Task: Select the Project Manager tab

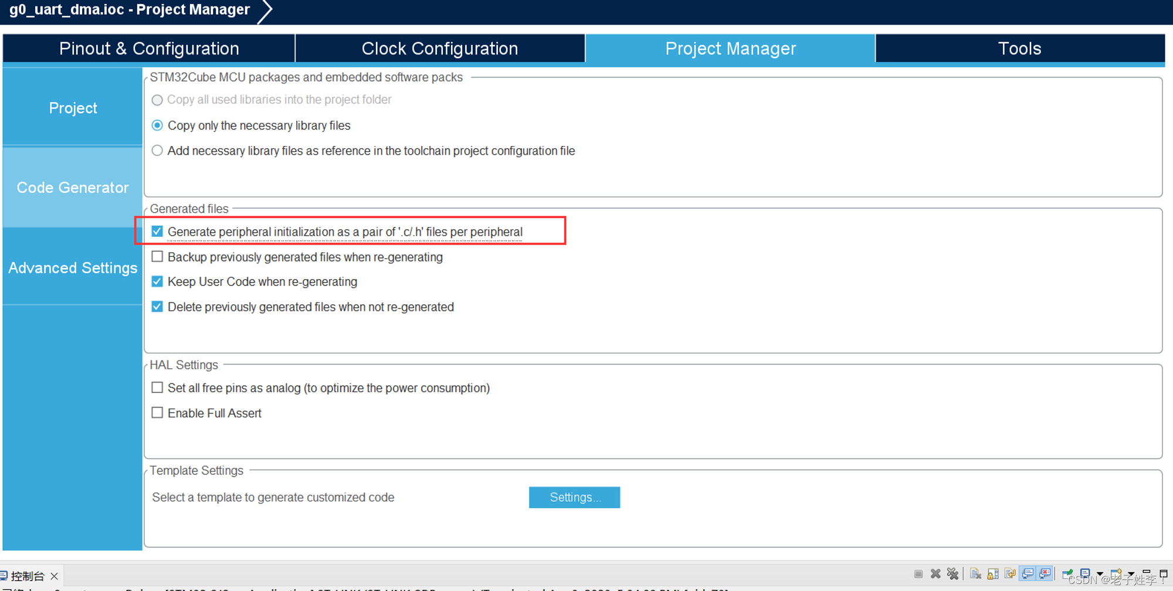Action: point(730,48)
